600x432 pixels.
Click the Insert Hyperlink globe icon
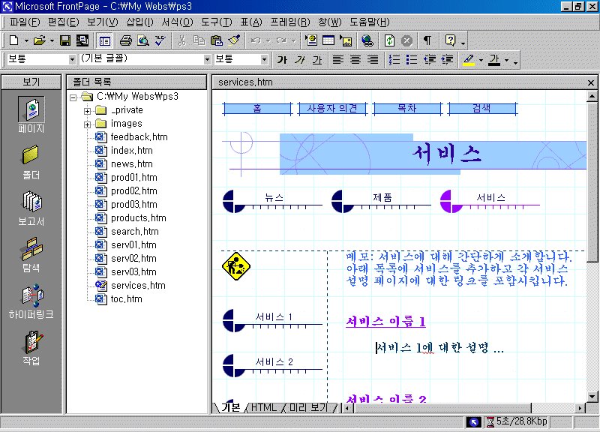click(367, 40)
